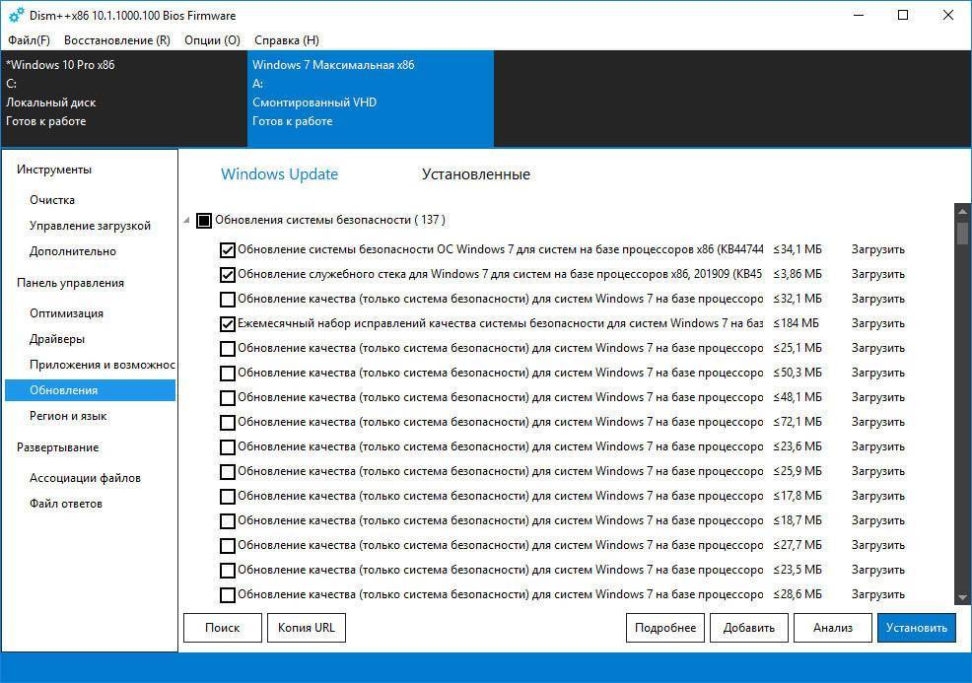Click the Dism++ gear icon in title bar
This screenshot has width=972, height=683.
point(16,16)
